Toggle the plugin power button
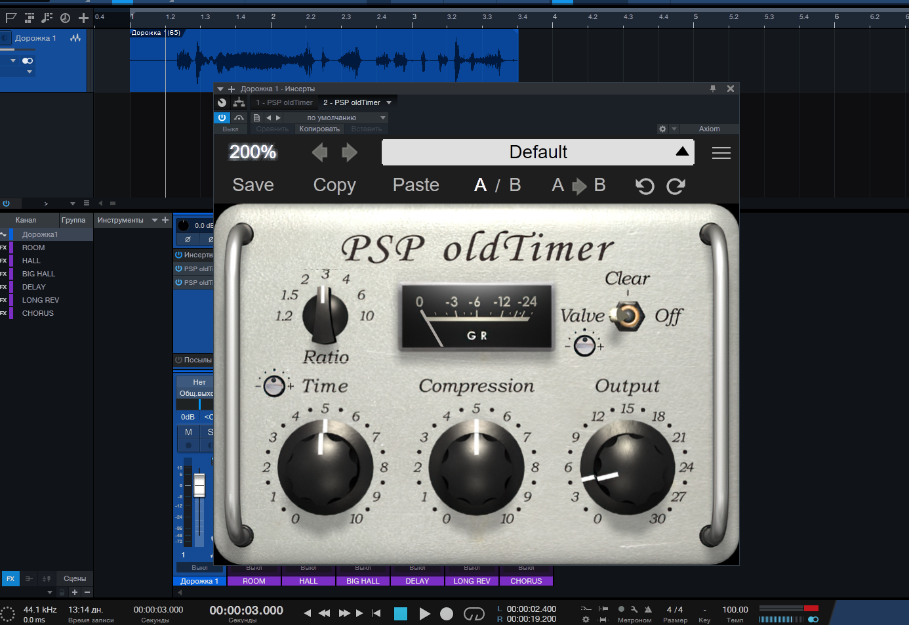Viewport: 909px width, 625px height. click(222, 118)
